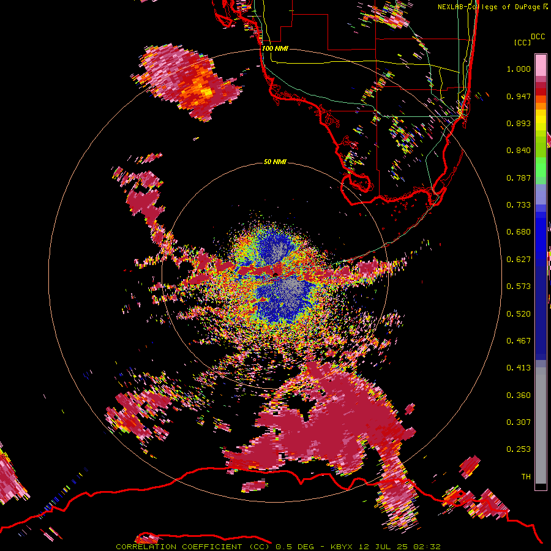Click the 50 NMI range ring label
The image size is (551, 551).
tap(275, 162)
